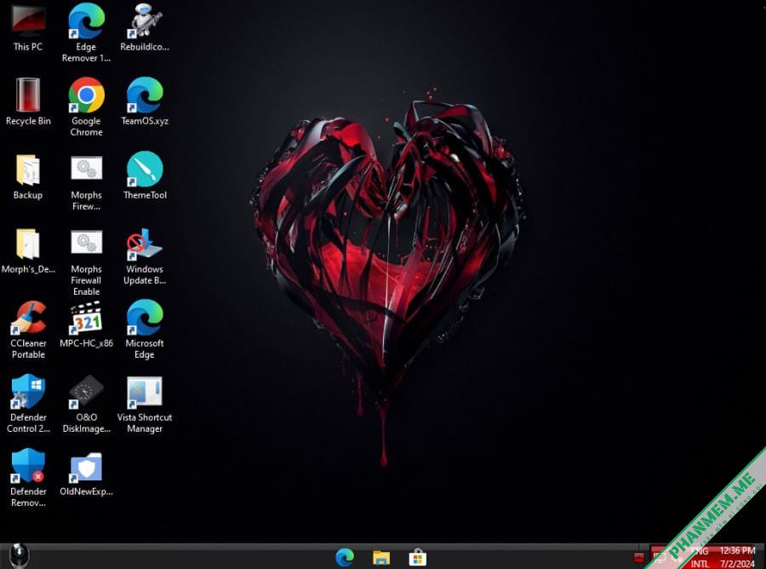Select the OldNewExplorer shortcut
Screen dimensions: 766x569
pos(86,474)
